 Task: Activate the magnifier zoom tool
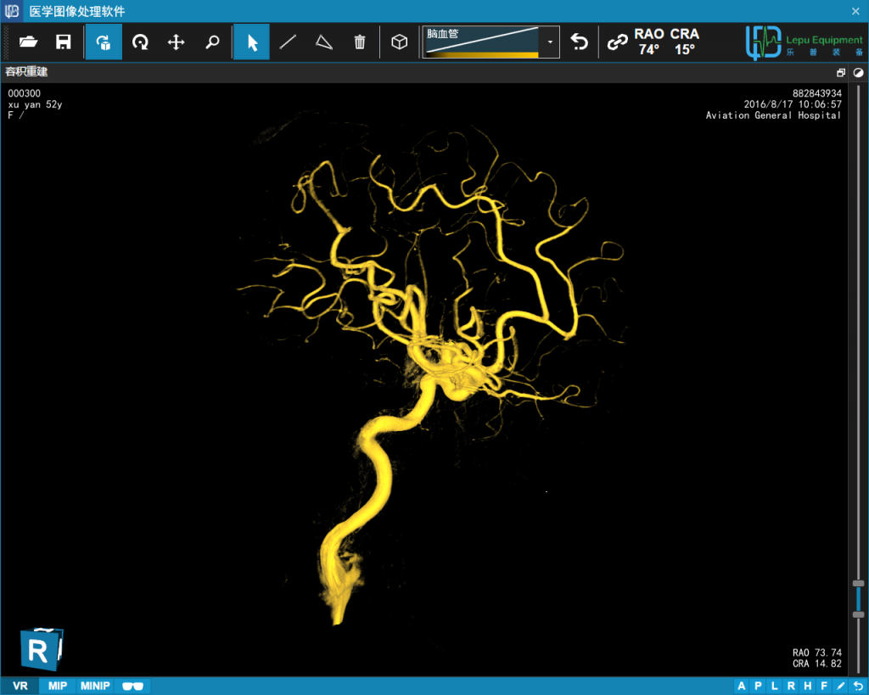coord(213,42)
